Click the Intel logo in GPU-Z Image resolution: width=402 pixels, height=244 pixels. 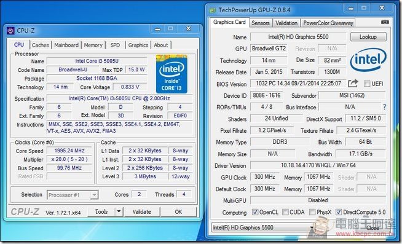pos(368,60)
